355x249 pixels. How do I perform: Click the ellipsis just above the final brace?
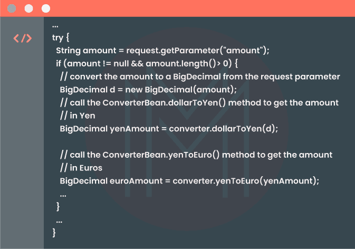tap(59, 219)
